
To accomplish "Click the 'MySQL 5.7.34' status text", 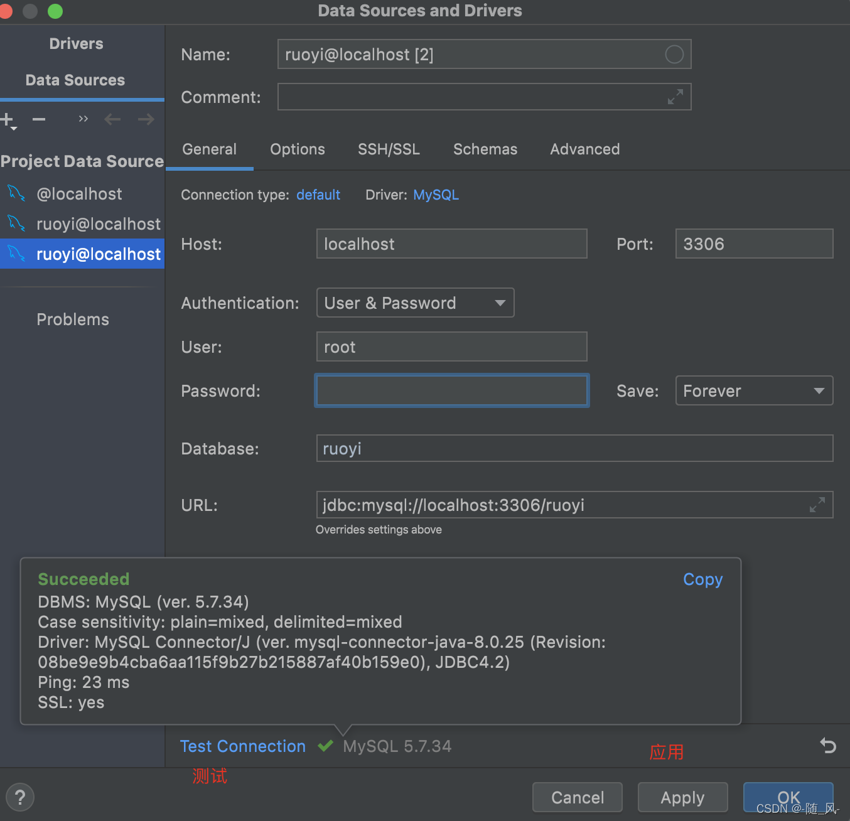I will coord(397,746).
